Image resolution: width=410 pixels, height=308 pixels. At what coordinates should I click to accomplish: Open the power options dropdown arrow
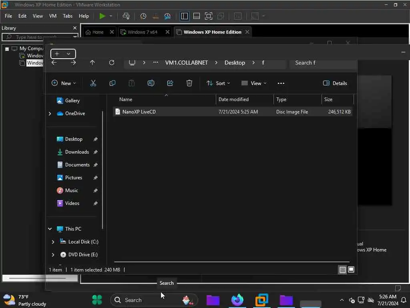[x=111, y=16]
